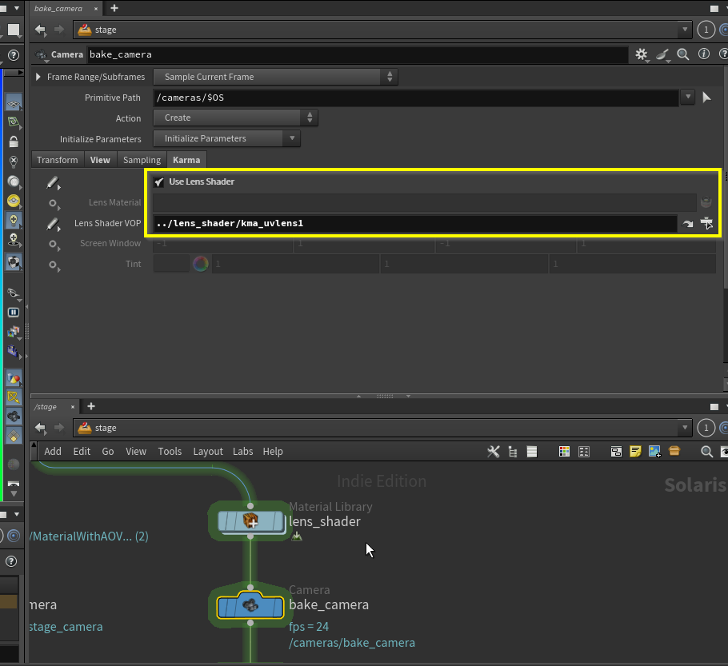Open the Layout menu
This screenshot has height=666, width=728.
click(x=208, y=452)
